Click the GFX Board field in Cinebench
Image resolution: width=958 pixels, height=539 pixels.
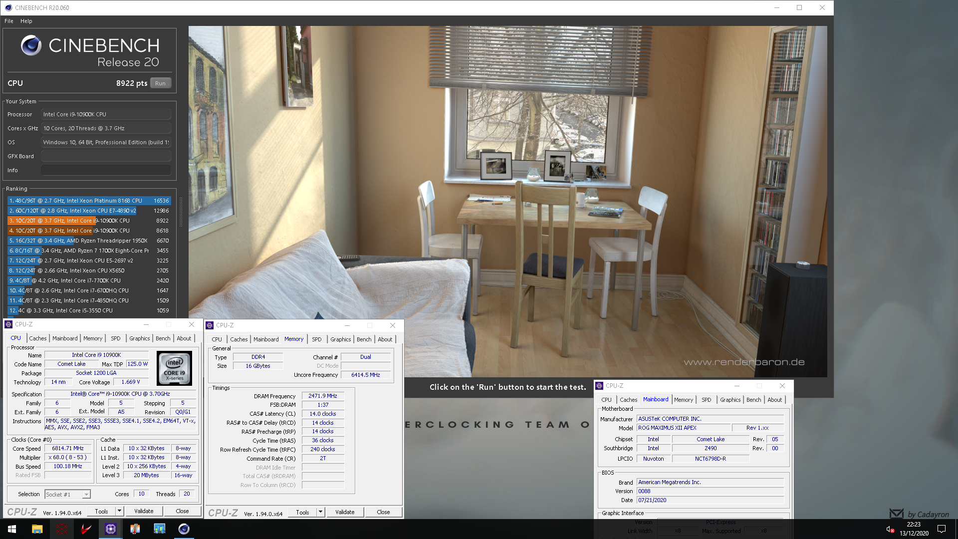point(106,156)
